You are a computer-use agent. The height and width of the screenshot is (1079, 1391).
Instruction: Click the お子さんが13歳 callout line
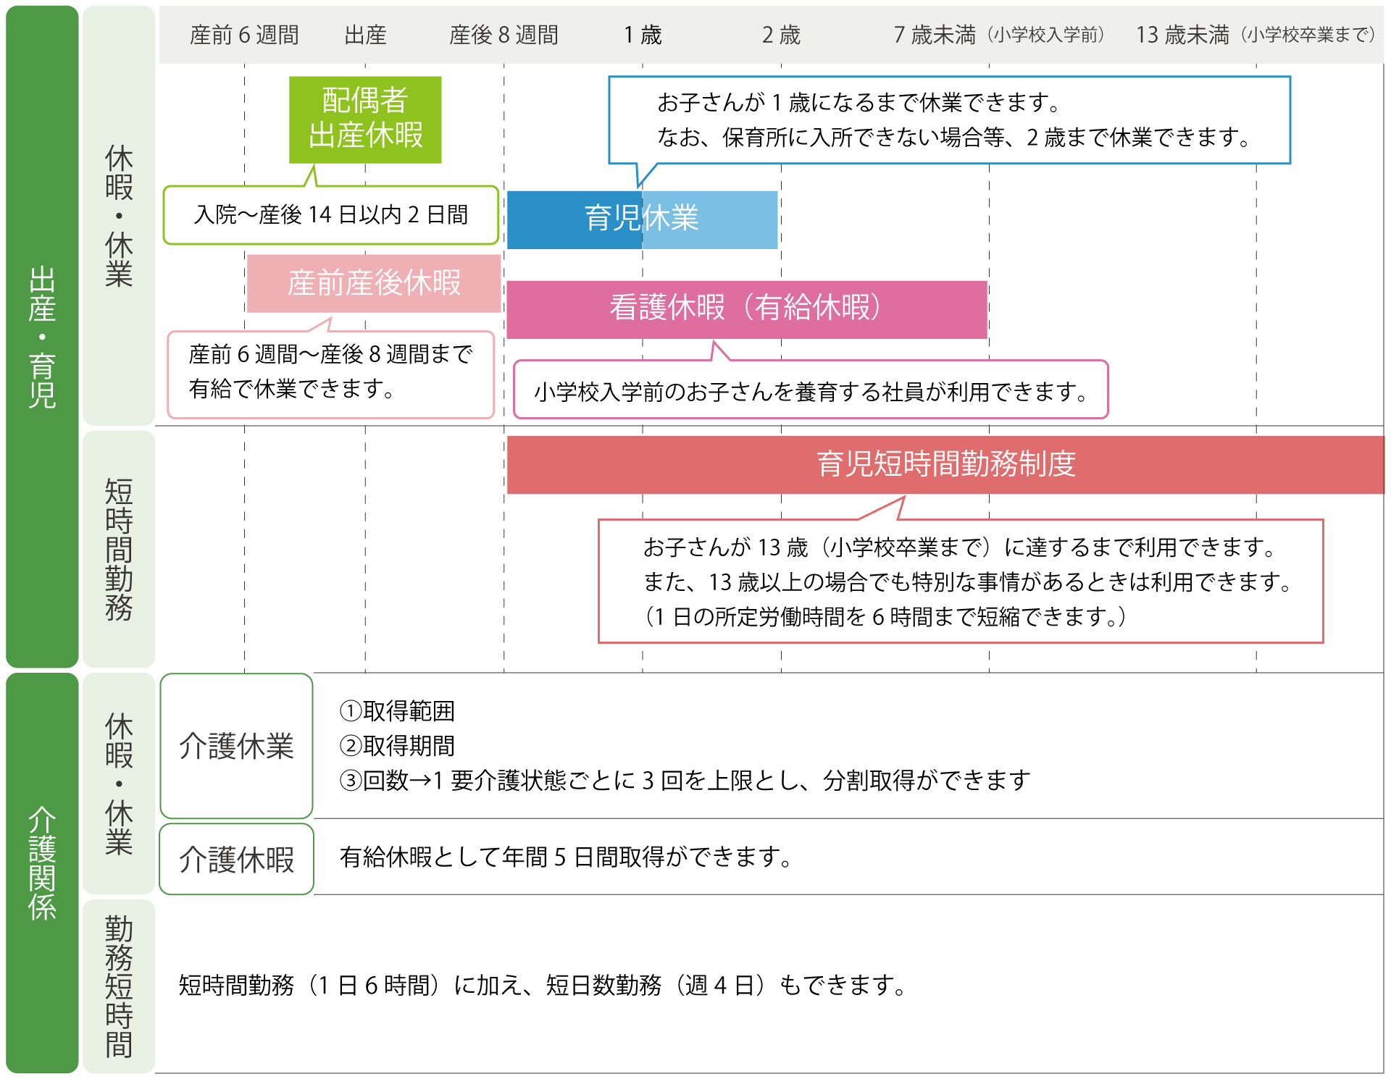pyautogui.click(x=960, y=547)
